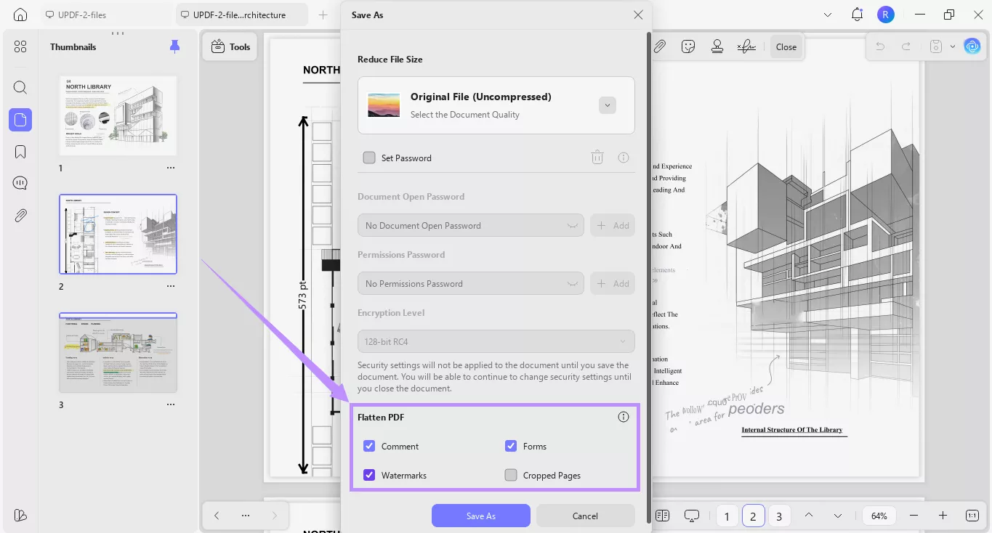
Task: Select the Stamp tool
Action: coord(717,46)
